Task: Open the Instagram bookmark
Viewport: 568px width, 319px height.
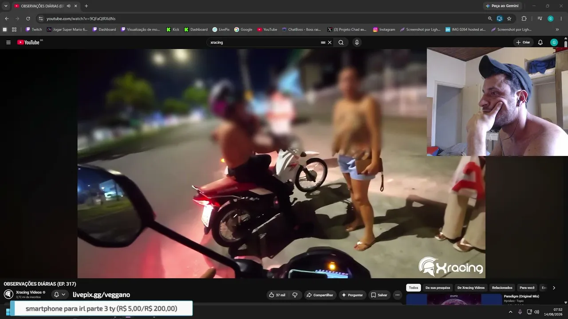Action: pyautogui.click(x=384, y=30)
